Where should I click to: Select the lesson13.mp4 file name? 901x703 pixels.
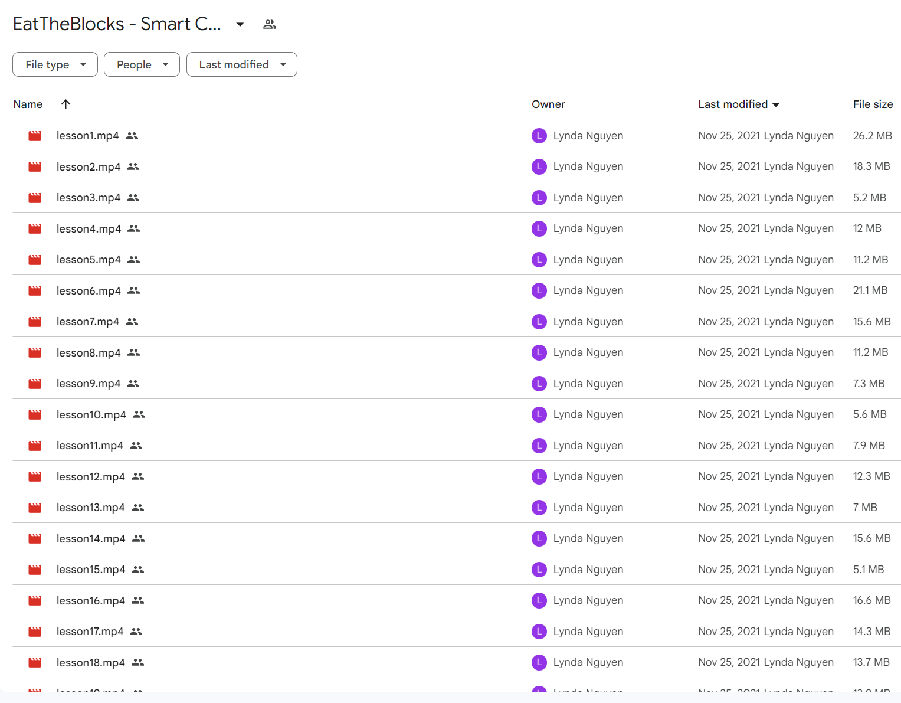91,508
